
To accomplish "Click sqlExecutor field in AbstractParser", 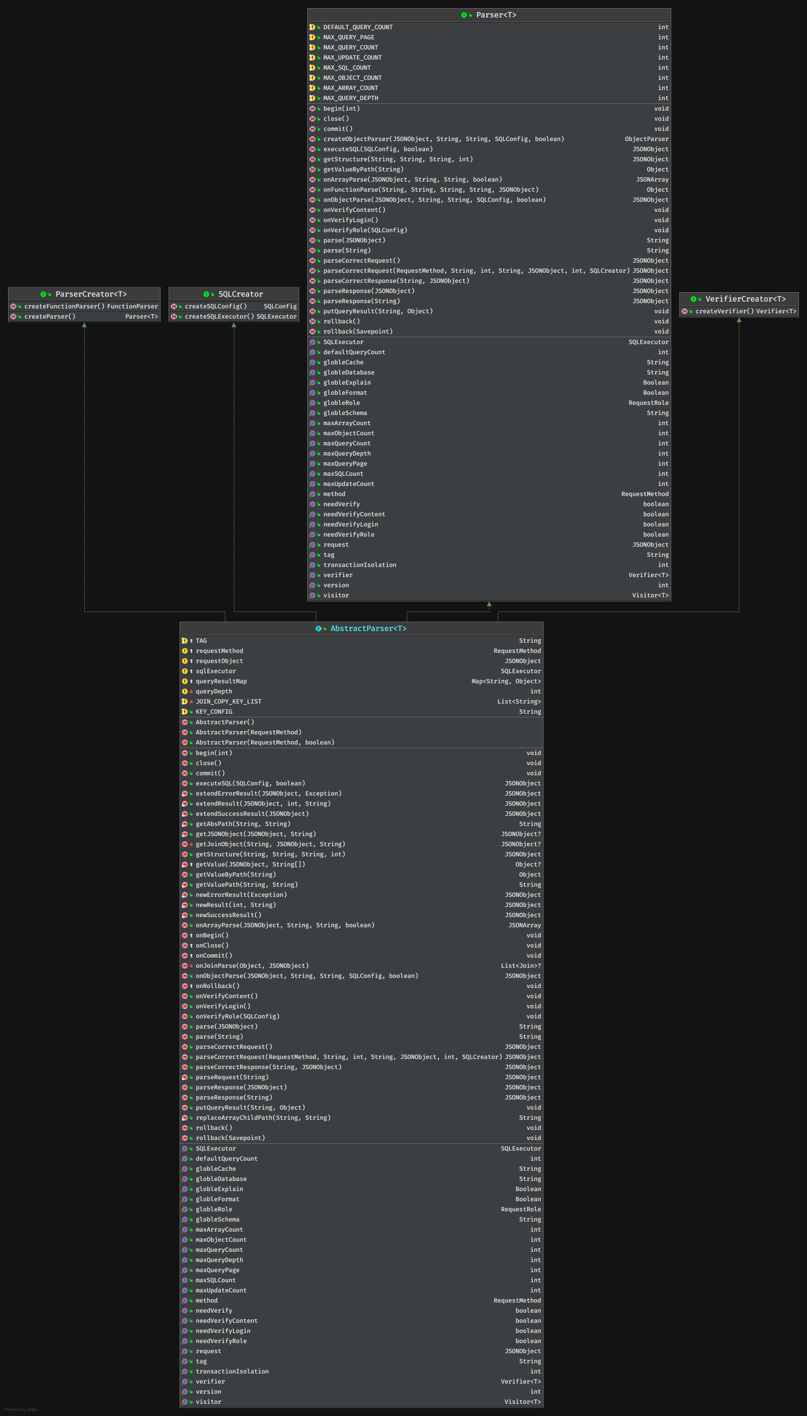I will (x=362, y=671).
